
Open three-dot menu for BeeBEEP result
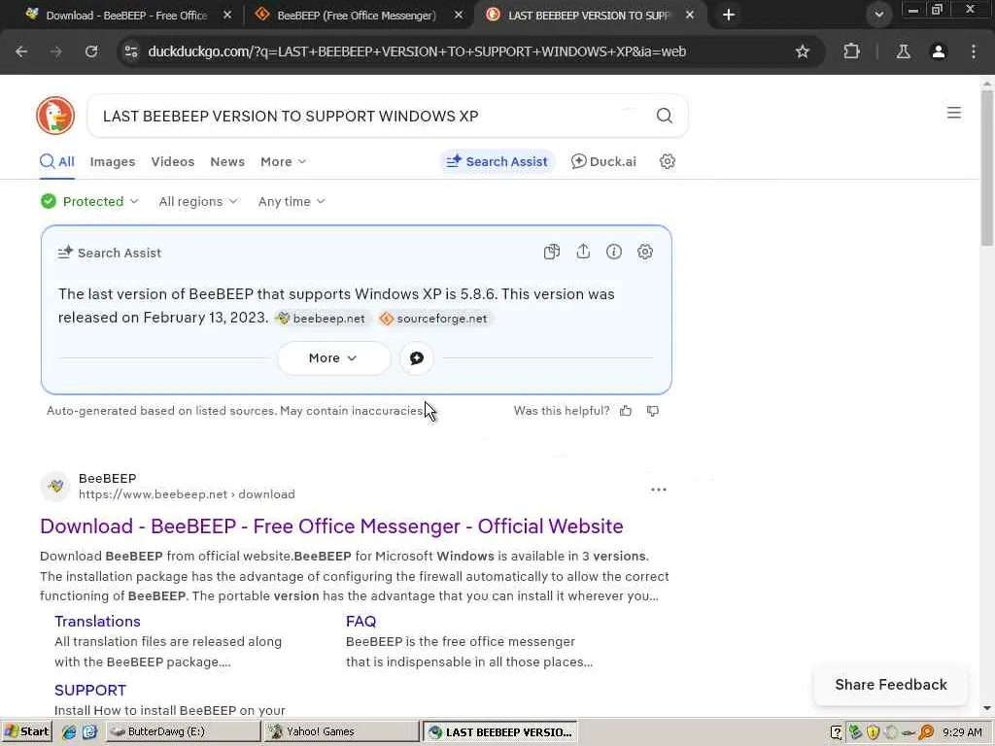point(659,490)
